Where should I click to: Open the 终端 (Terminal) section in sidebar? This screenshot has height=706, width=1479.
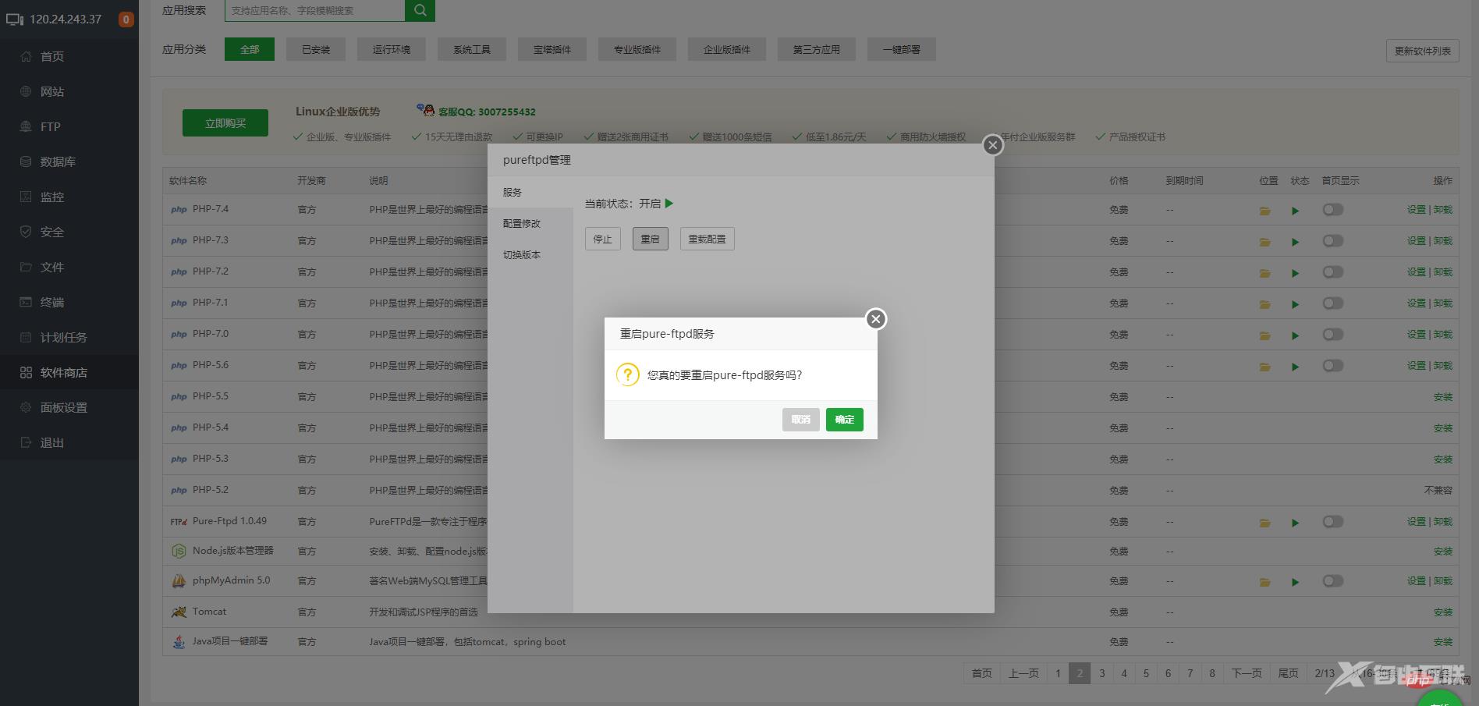[51, 302]
